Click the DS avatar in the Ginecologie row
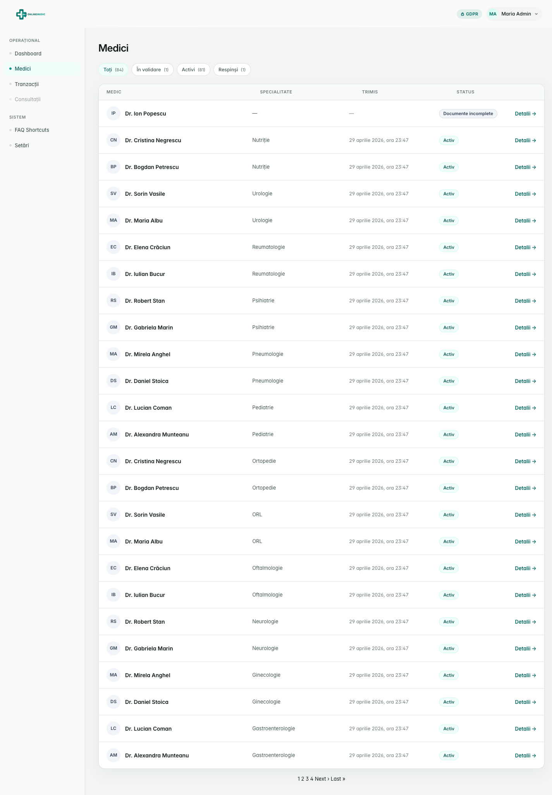Viewport: 552px width, 795px height. pos(113,702)
